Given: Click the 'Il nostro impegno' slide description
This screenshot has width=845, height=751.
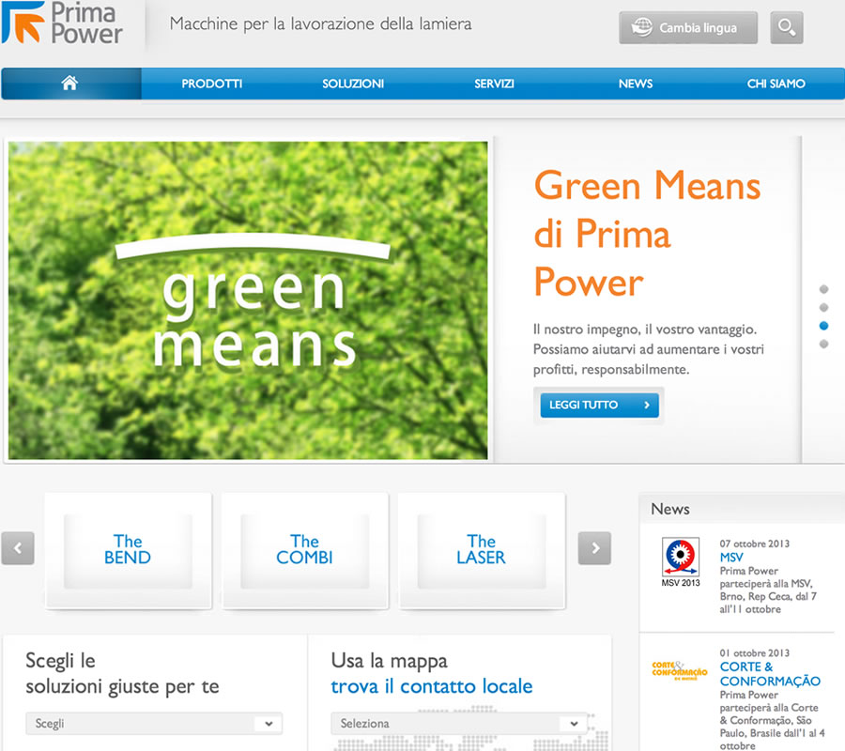Looking at the screenshot, I should click(648, 349).
